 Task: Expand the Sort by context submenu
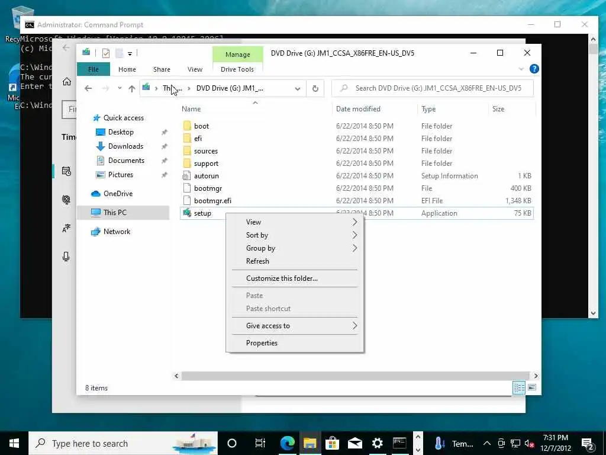[x=295, y=235]
